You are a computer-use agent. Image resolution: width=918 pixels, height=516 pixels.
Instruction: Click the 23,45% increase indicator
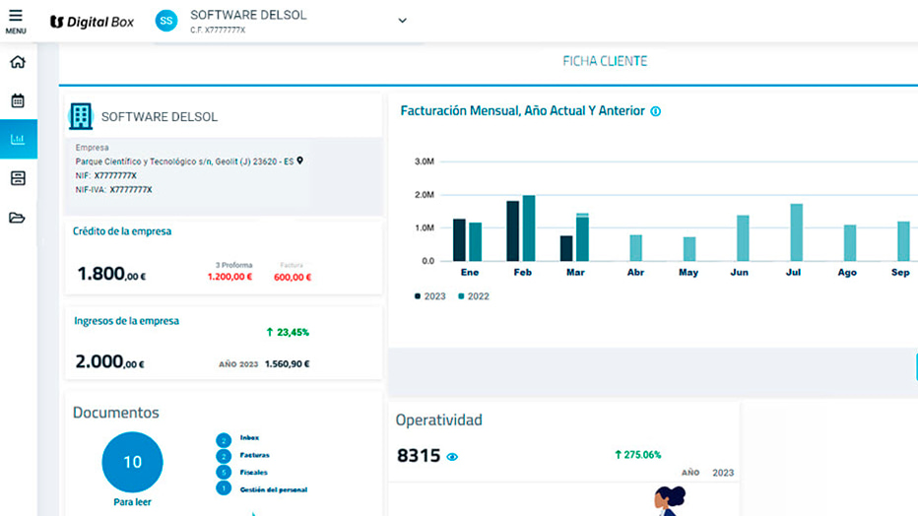pos(288,332)
